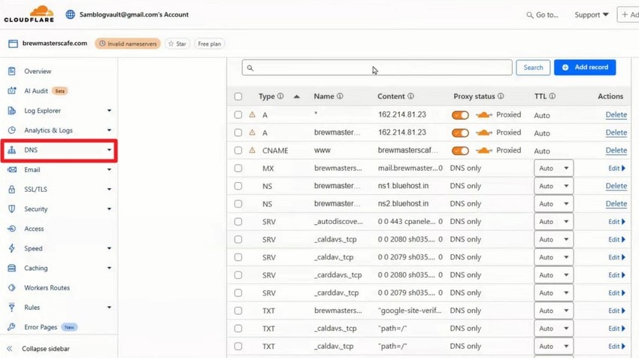Toggle proxy switch for the CNAME www record

(460, 151)
